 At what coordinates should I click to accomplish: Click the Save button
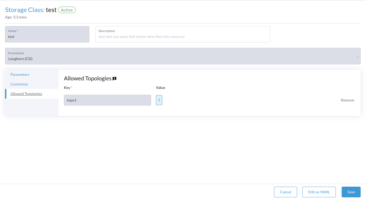point(351,192)
